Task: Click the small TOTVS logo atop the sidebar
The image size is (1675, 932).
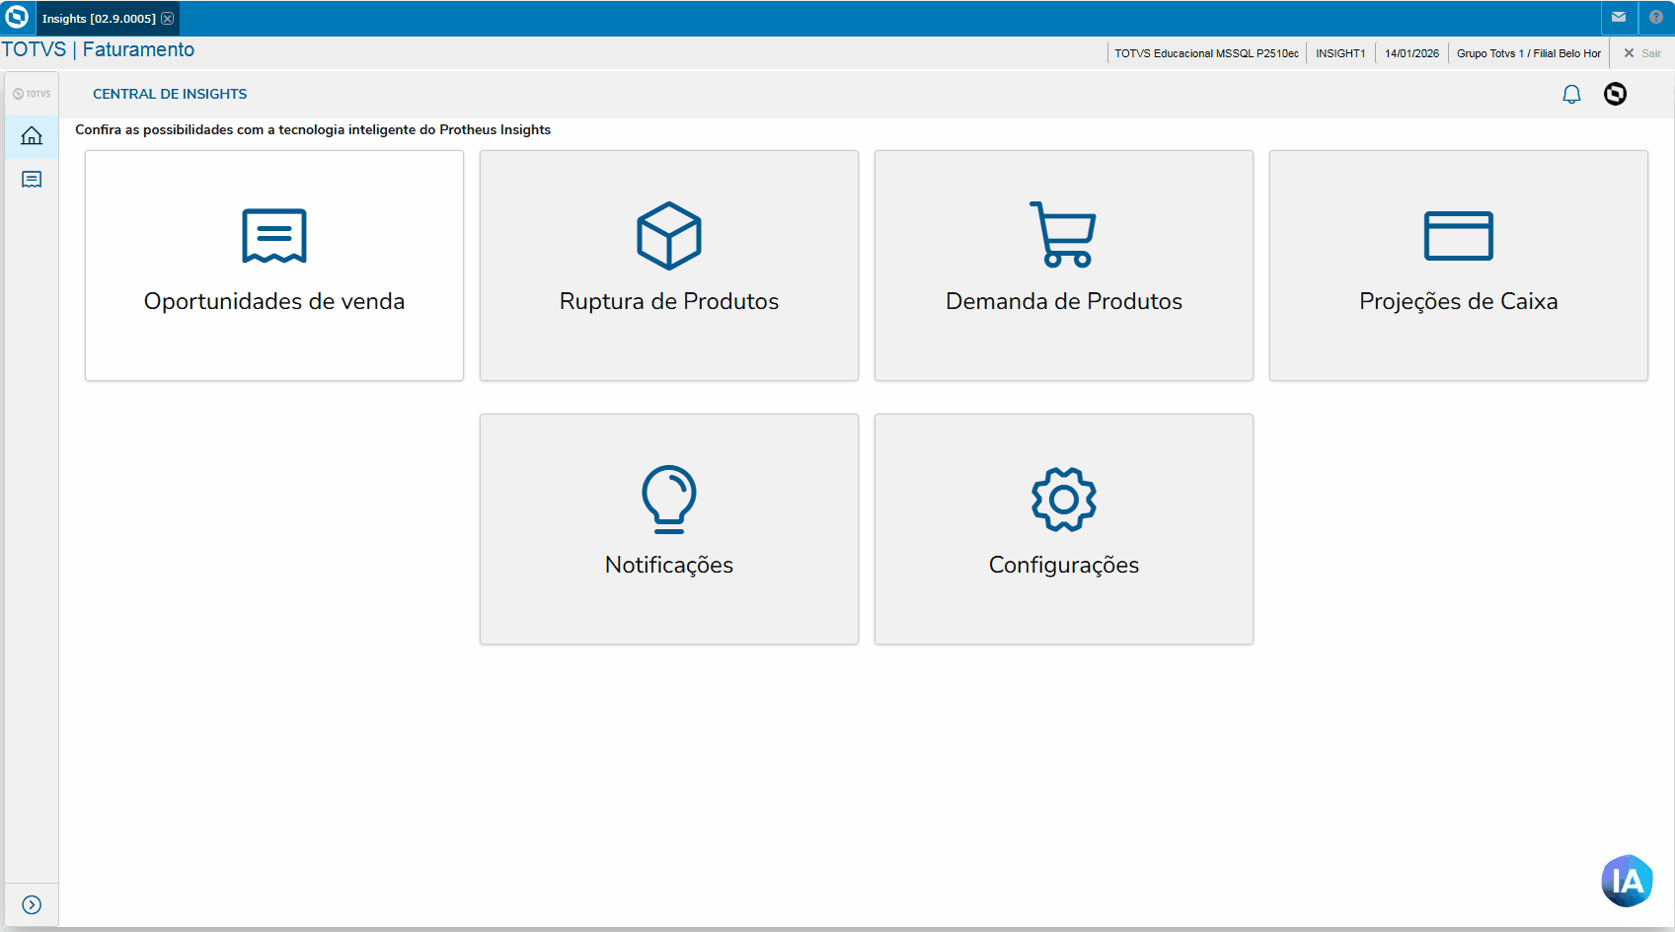Action: tap(32, 94)
